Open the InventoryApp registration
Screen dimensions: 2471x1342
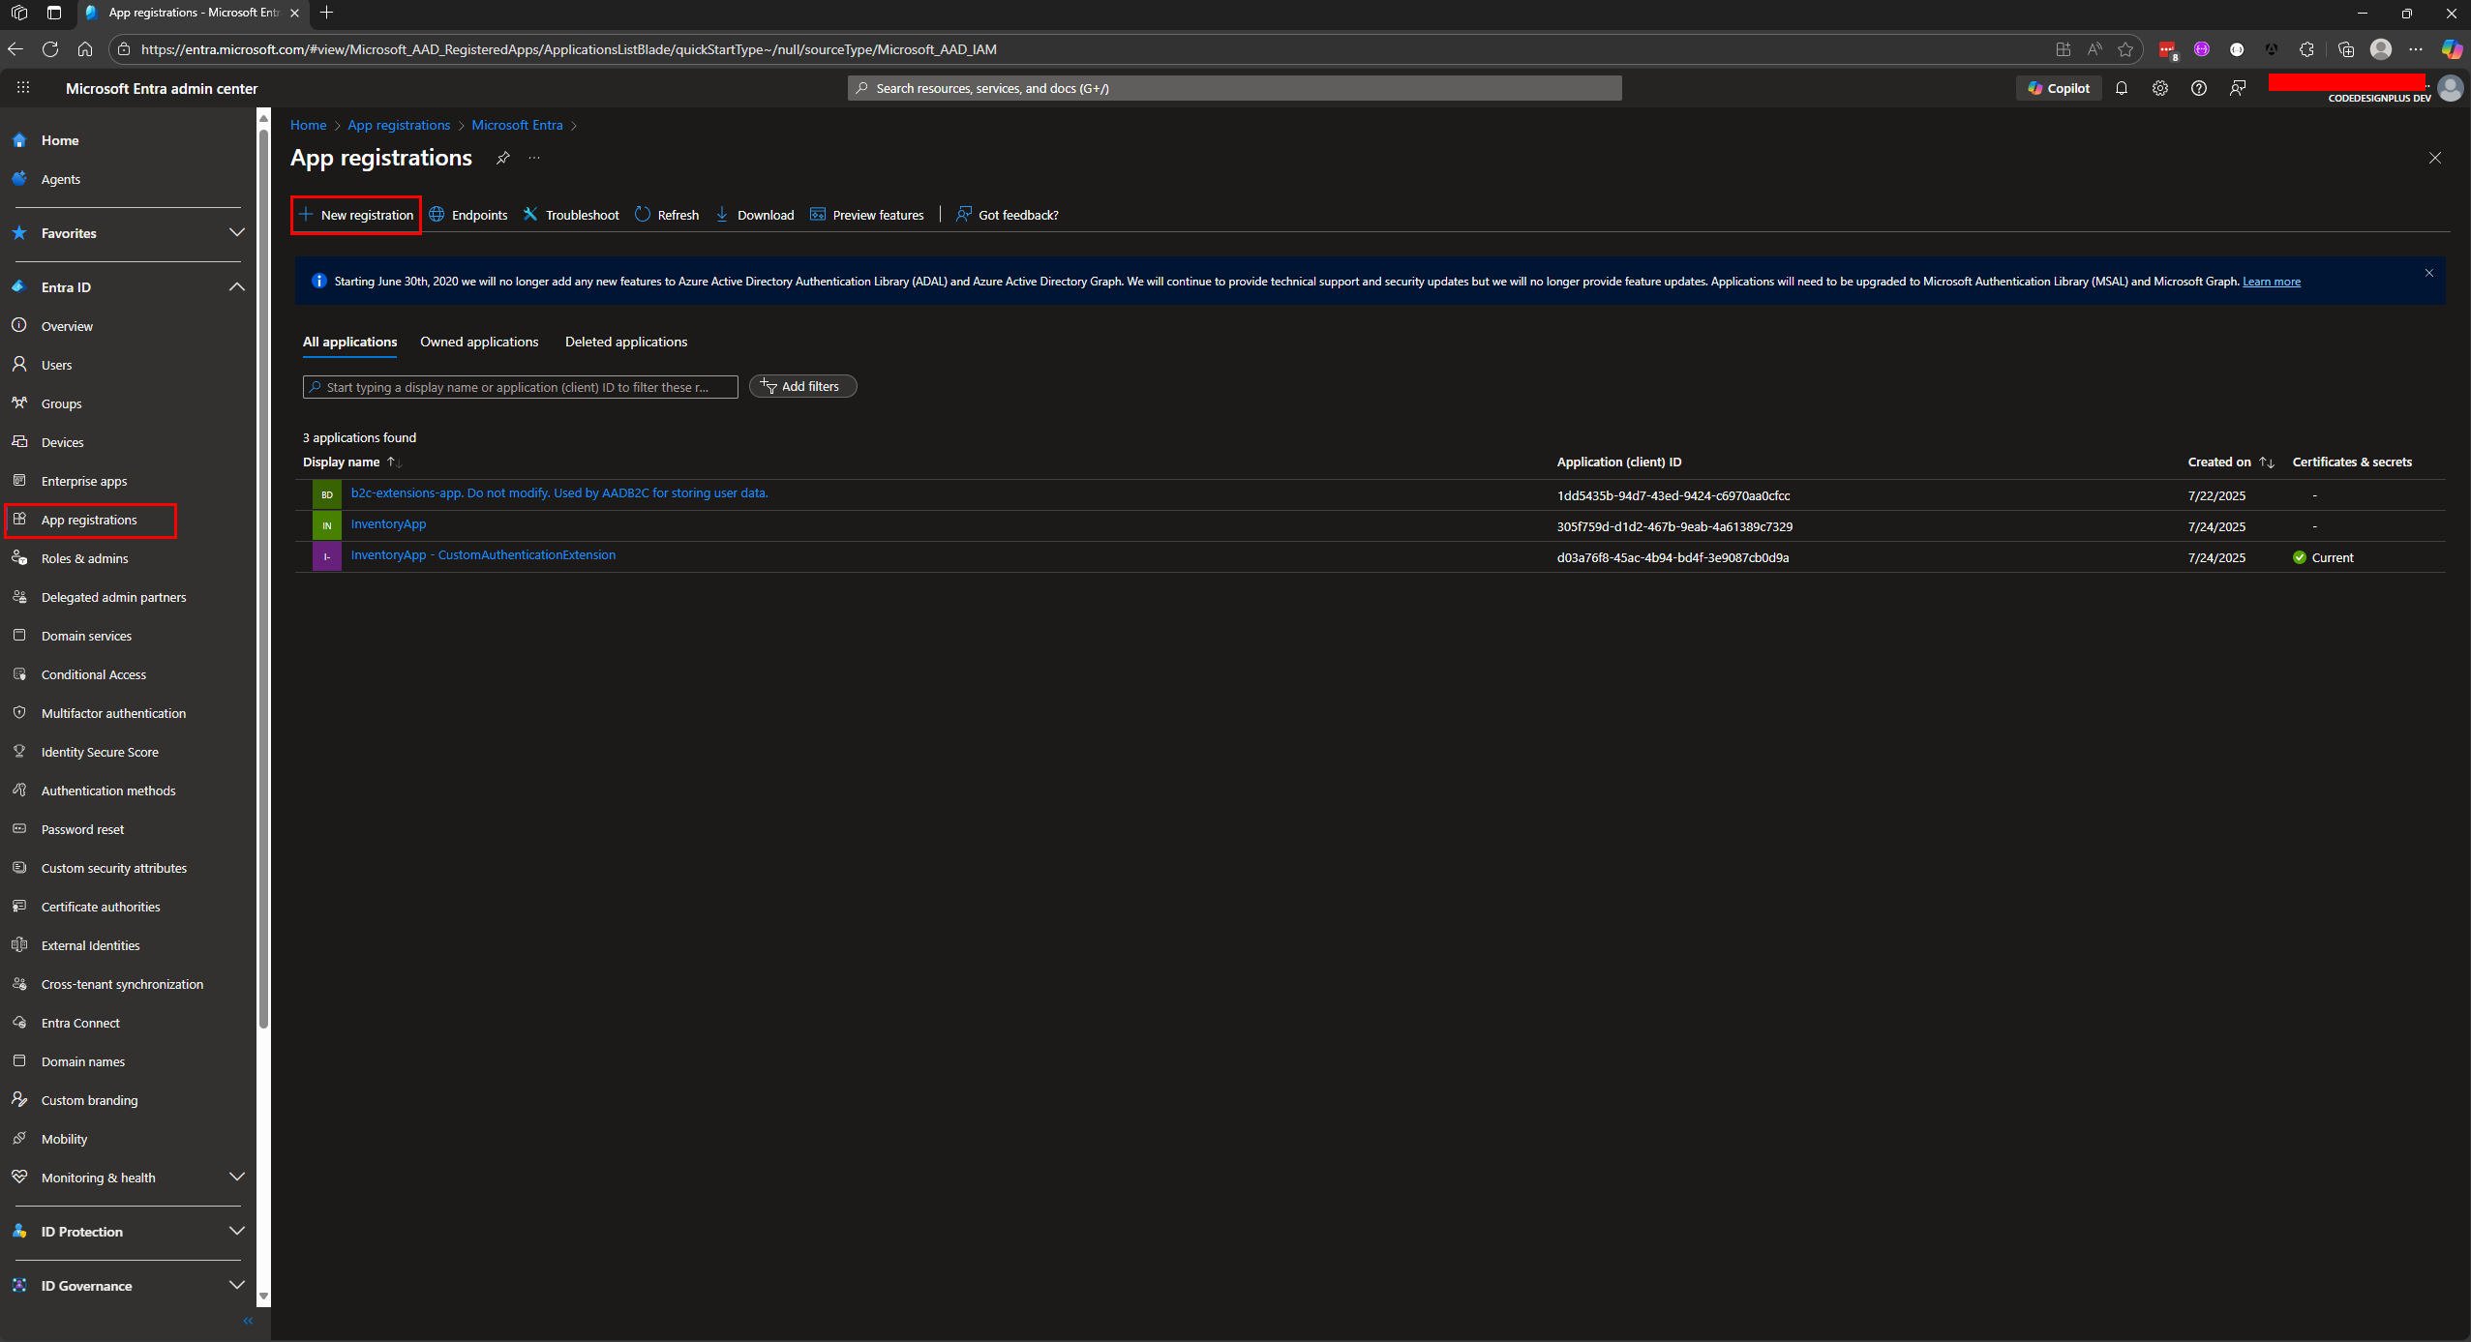(x=388, y=523)
